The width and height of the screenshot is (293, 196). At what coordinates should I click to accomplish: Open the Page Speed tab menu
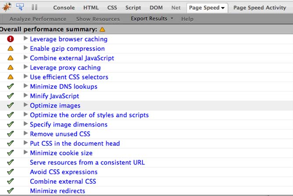[207, 8]
